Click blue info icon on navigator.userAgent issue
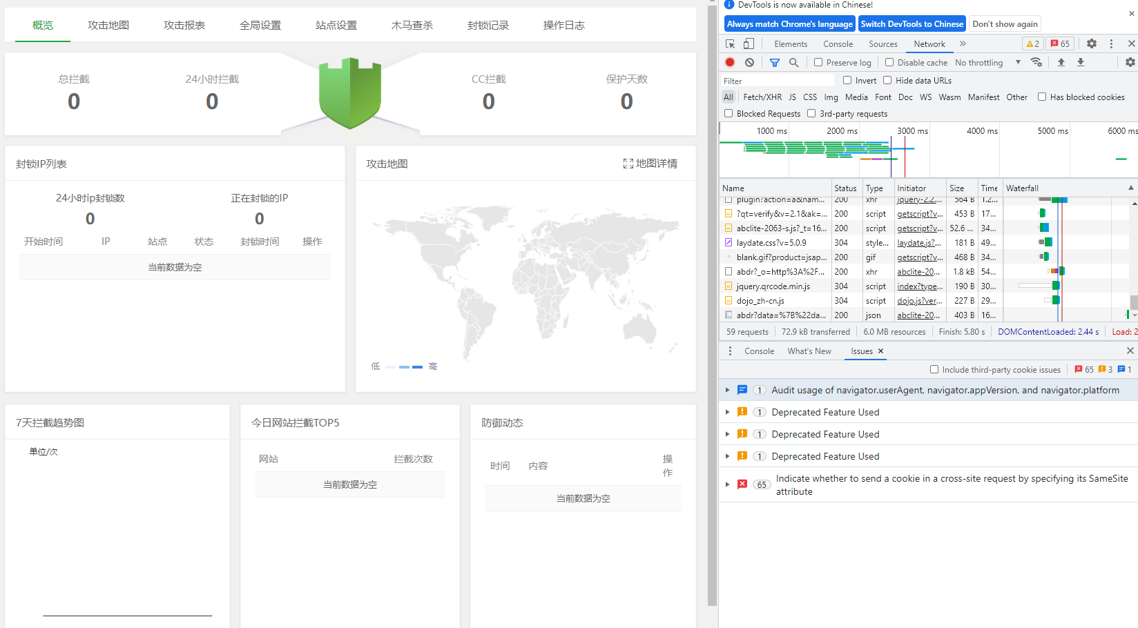The width and height of the screenshot is (1138, 628). point(742,390)
